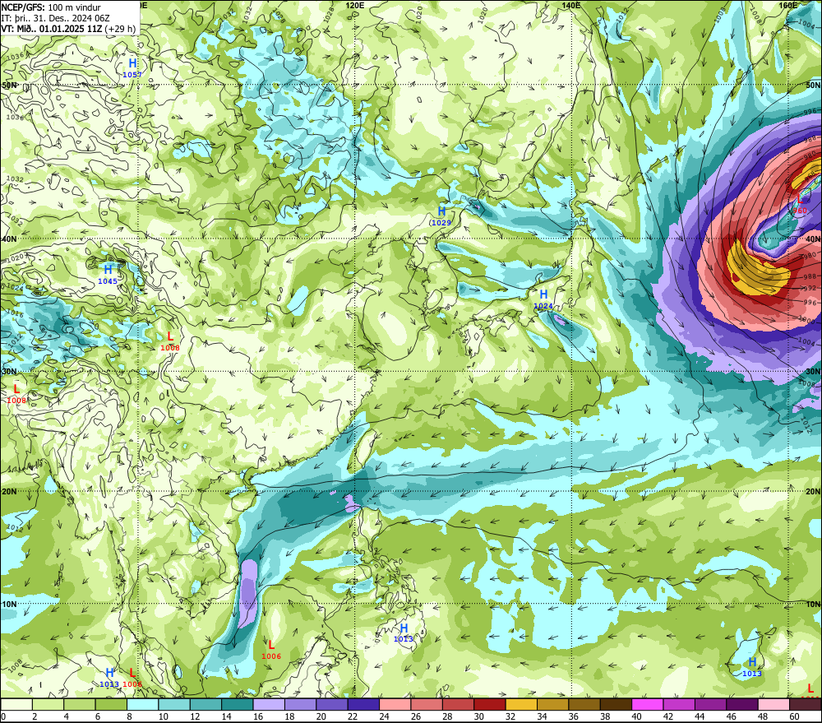822x723 pixels.
Task: Select the 42–44 magenta legend swatch
Action: pyautogui.click(x=679, y=704)
